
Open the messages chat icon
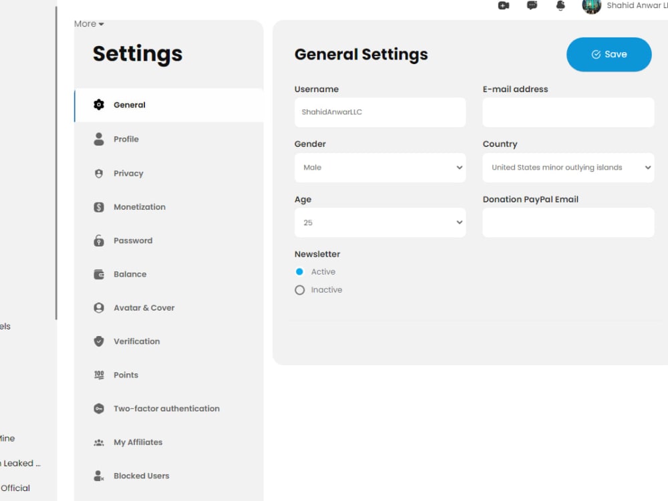[x=532, y=5]
